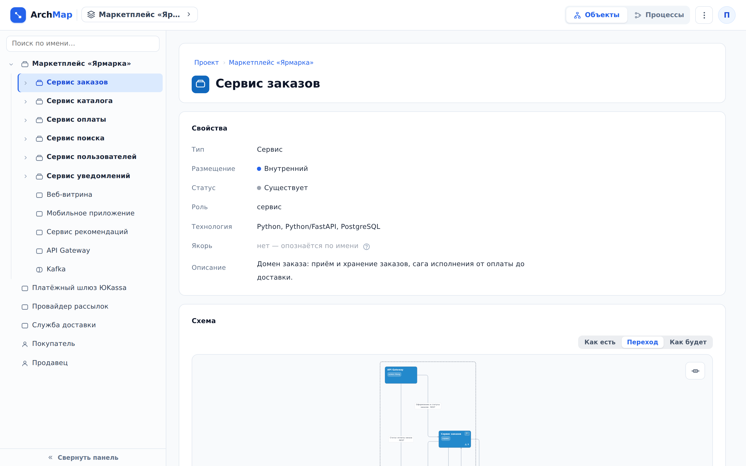Select Мобильное приложение in the tree
The image size is (746, 466).
tap(90, 213)
